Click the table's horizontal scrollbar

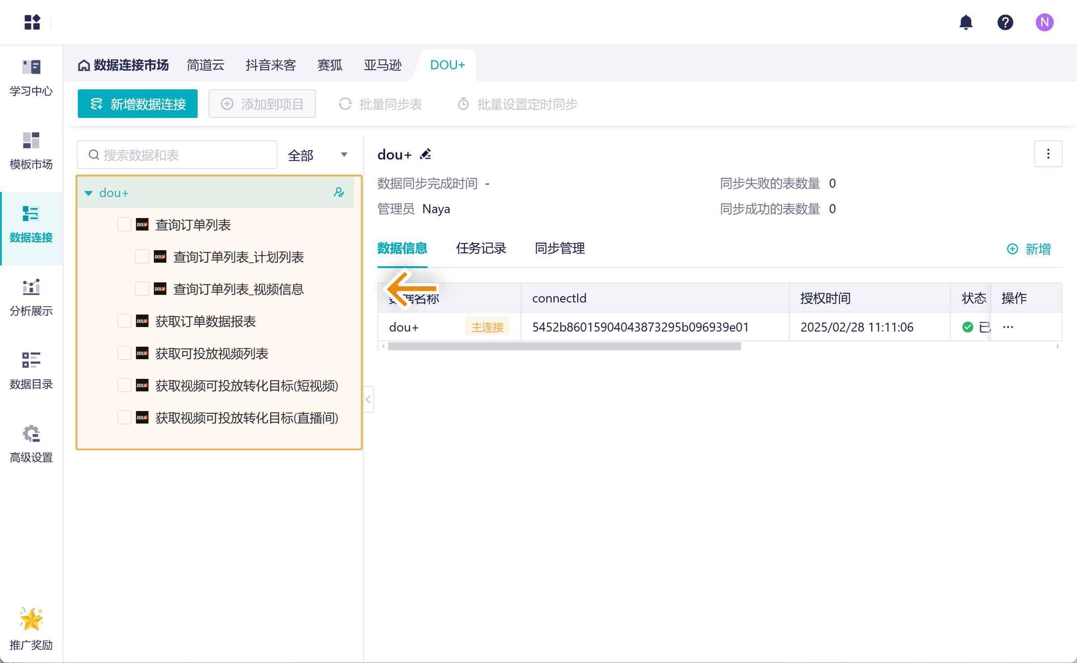564,346
